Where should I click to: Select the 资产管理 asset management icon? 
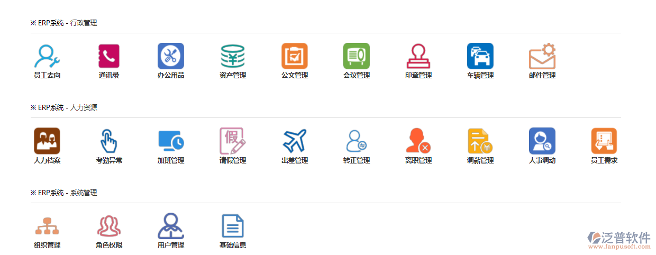point(233,56)
